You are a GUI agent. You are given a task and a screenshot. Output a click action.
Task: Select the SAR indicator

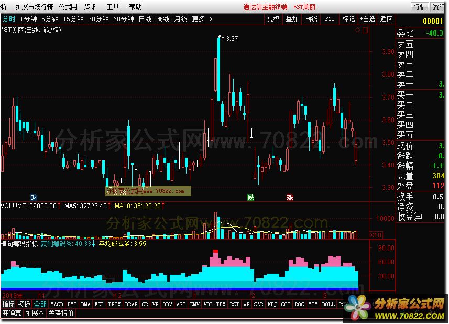point(259,304)
